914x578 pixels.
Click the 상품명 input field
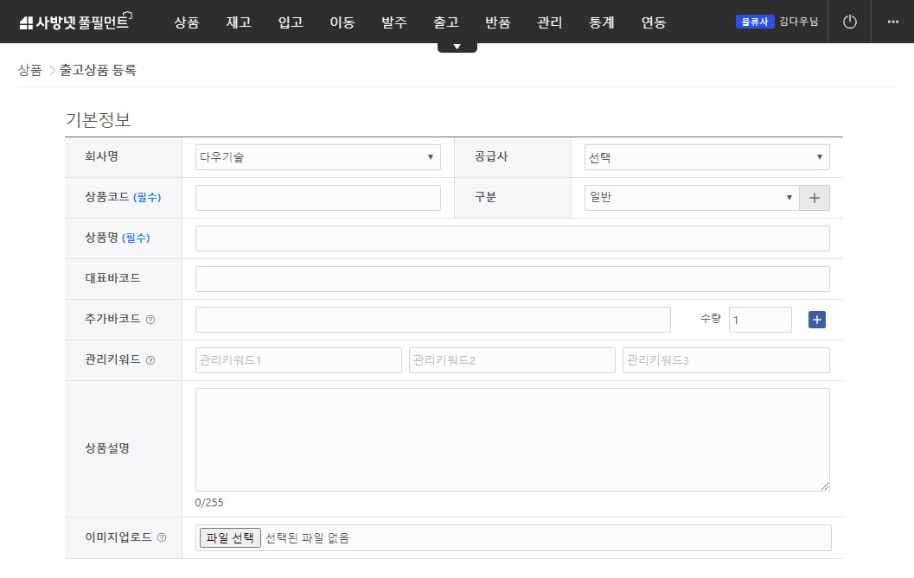[x=512, y=238]
